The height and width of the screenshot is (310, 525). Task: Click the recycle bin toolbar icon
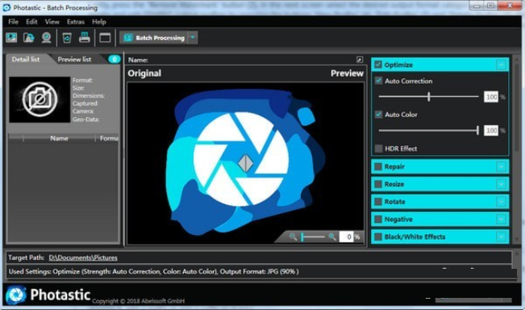67,37
